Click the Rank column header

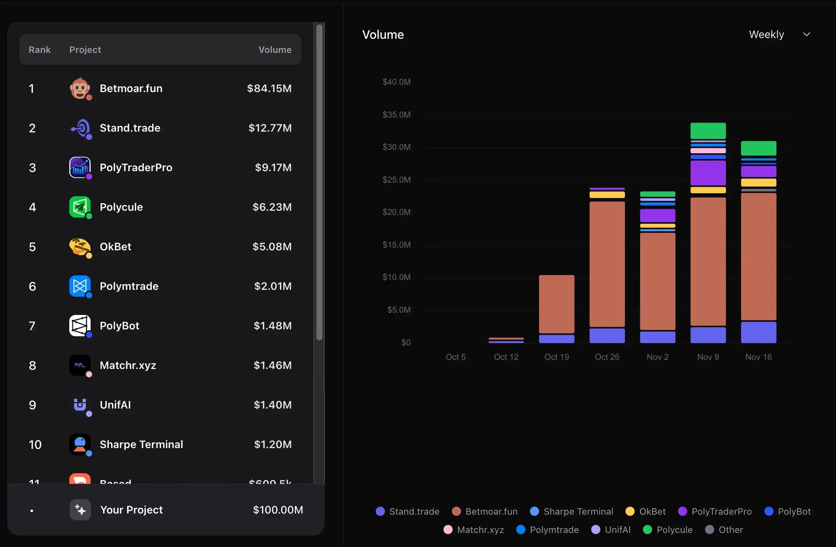click(x=40, y=49)
